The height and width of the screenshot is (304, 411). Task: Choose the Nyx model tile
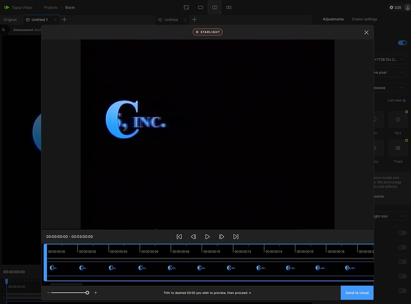click(398, 120)
